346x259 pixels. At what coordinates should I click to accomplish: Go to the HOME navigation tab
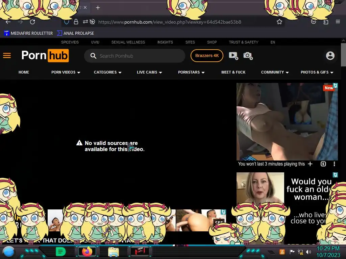[24, 72]
